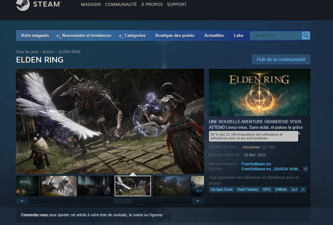
Task: Open the SUPPORT page
Action: (x=177, y=4)
